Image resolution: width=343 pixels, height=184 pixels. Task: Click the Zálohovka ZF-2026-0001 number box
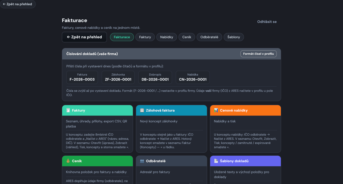pos(118,77)
